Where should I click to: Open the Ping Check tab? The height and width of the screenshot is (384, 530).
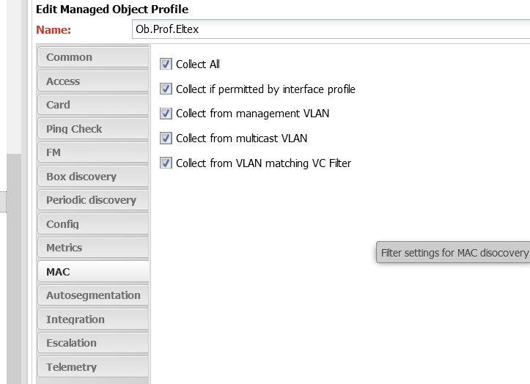tap(93, 129)
